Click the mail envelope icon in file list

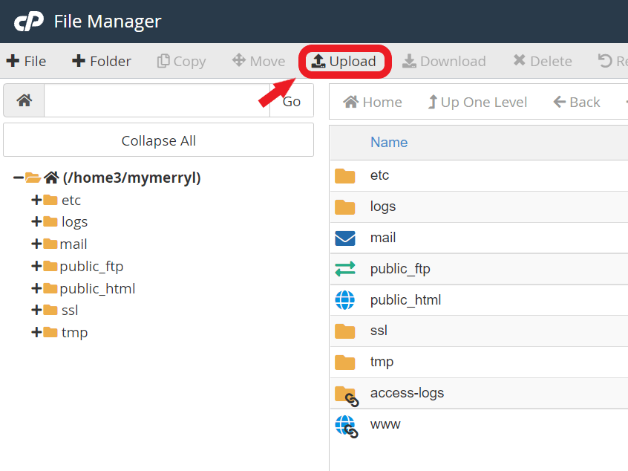345,238
